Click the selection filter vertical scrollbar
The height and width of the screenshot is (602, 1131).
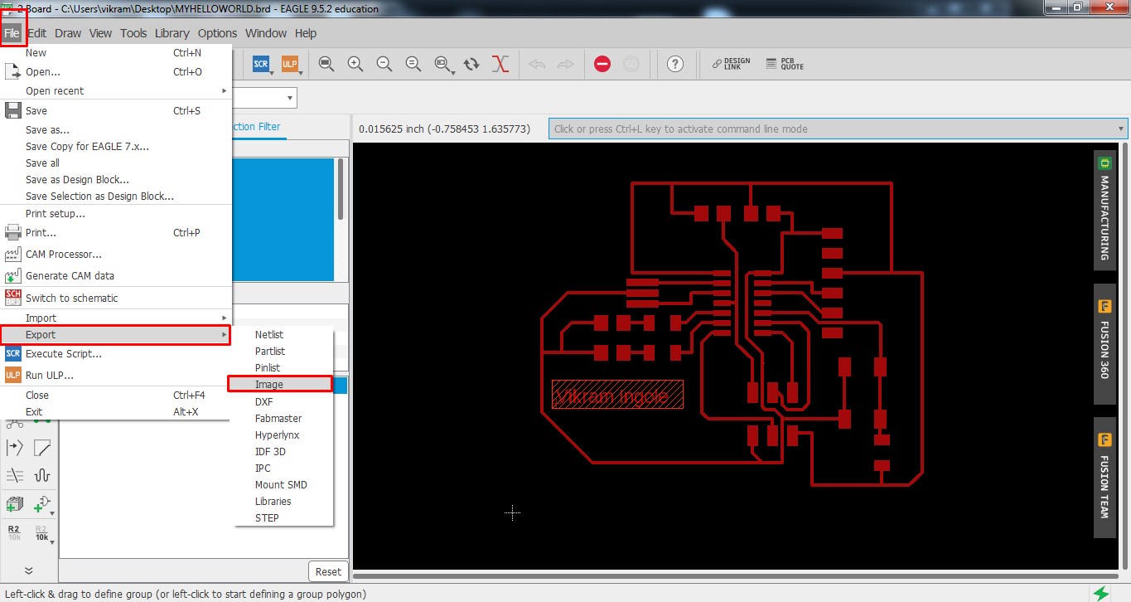coord(340,189)
